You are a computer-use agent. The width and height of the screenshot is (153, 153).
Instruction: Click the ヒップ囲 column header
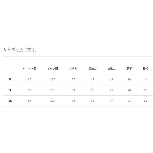tap(53, 69)
